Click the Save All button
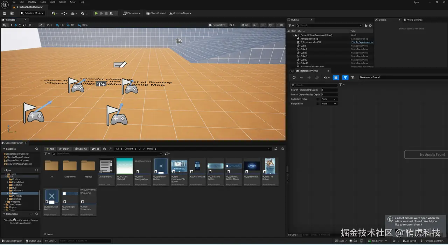The image size is (448, 245). click(80, 149)
